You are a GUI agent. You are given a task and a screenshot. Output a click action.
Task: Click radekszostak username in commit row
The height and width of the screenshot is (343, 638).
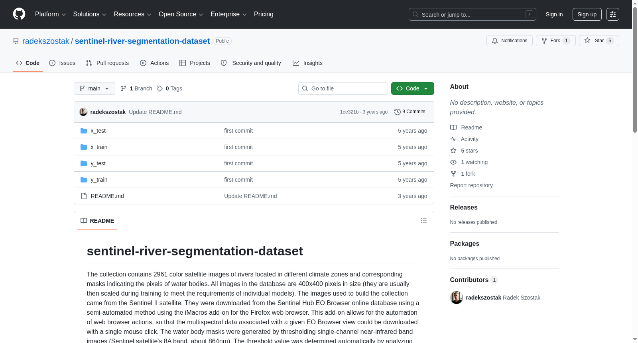(x=108, y=112)
